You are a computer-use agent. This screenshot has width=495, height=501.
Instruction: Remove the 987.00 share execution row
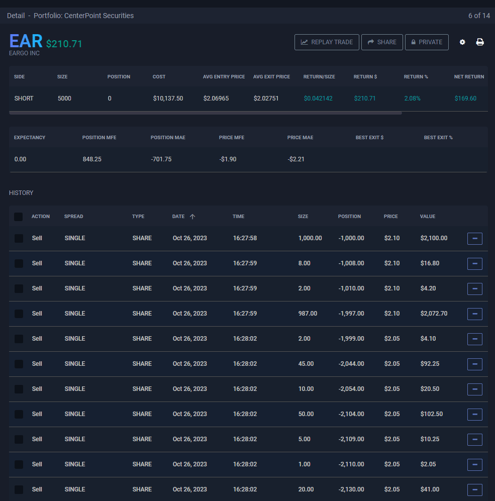point(474,314)
